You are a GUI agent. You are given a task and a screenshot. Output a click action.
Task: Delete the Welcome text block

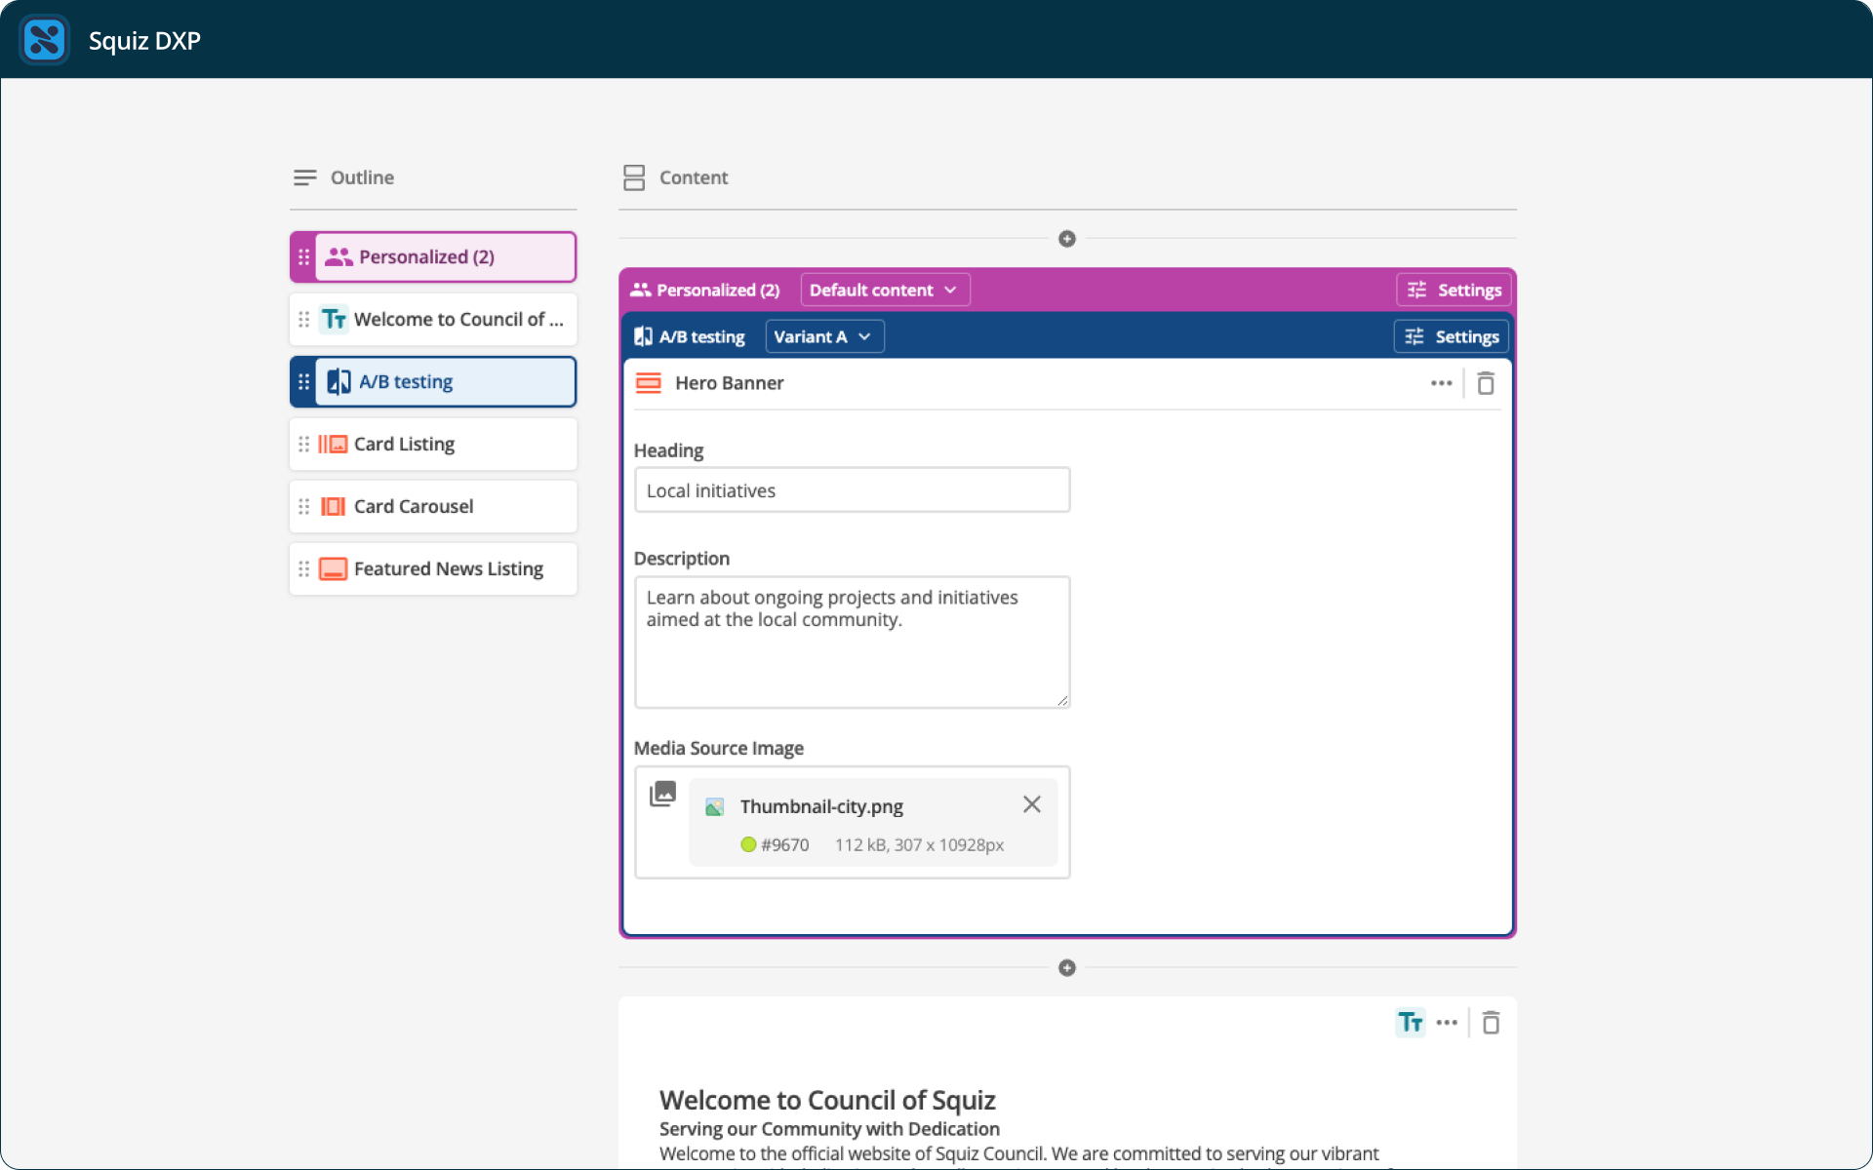(x=1491, y=1023)
